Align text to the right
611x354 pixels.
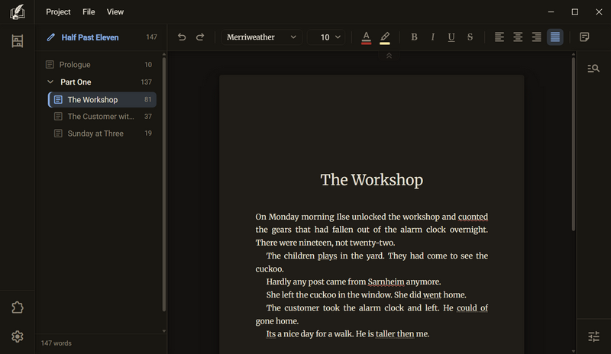click(x=537, y=37)
